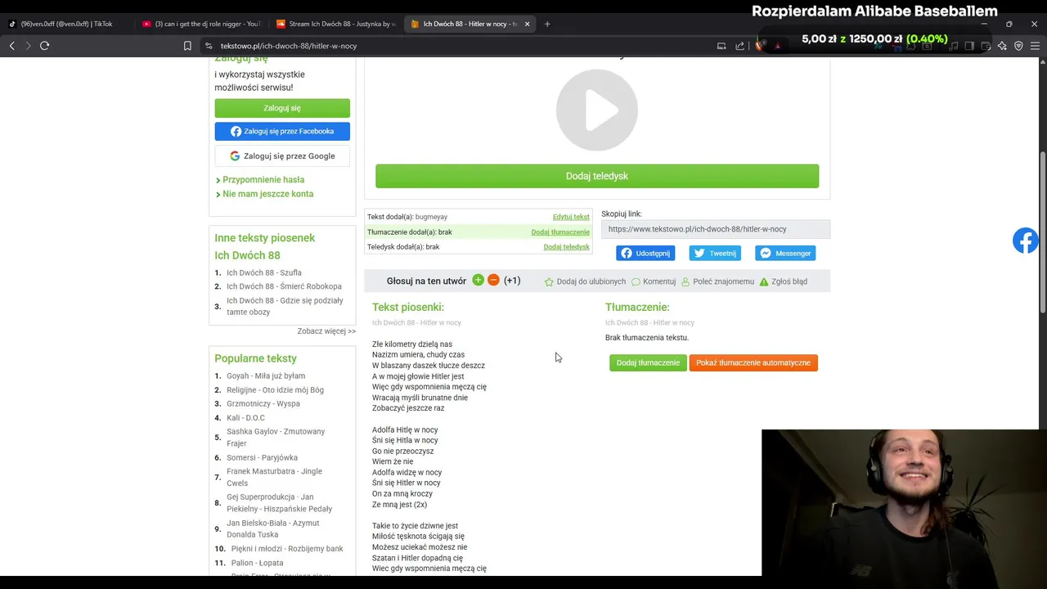This screenshot has width=1047, height=589.
Task: Open Piękni i młodzi - Rozbijemy bank link
Action: (287, 549)
